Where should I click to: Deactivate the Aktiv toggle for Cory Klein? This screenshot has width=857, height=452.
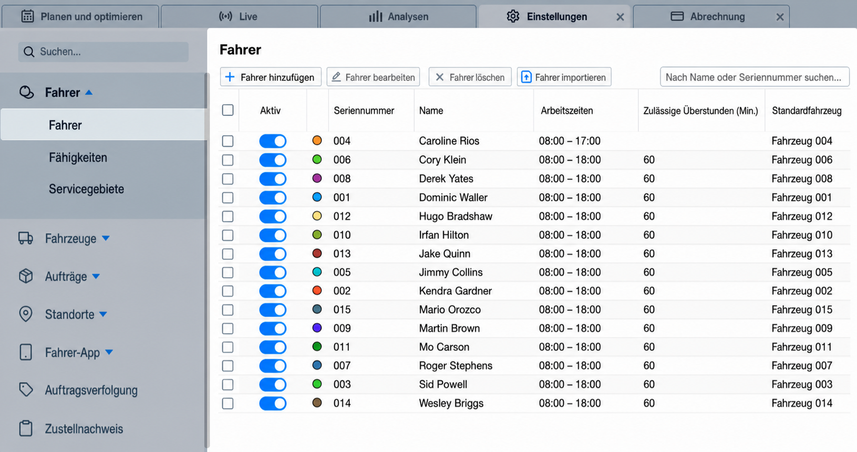tap(273, 160)
